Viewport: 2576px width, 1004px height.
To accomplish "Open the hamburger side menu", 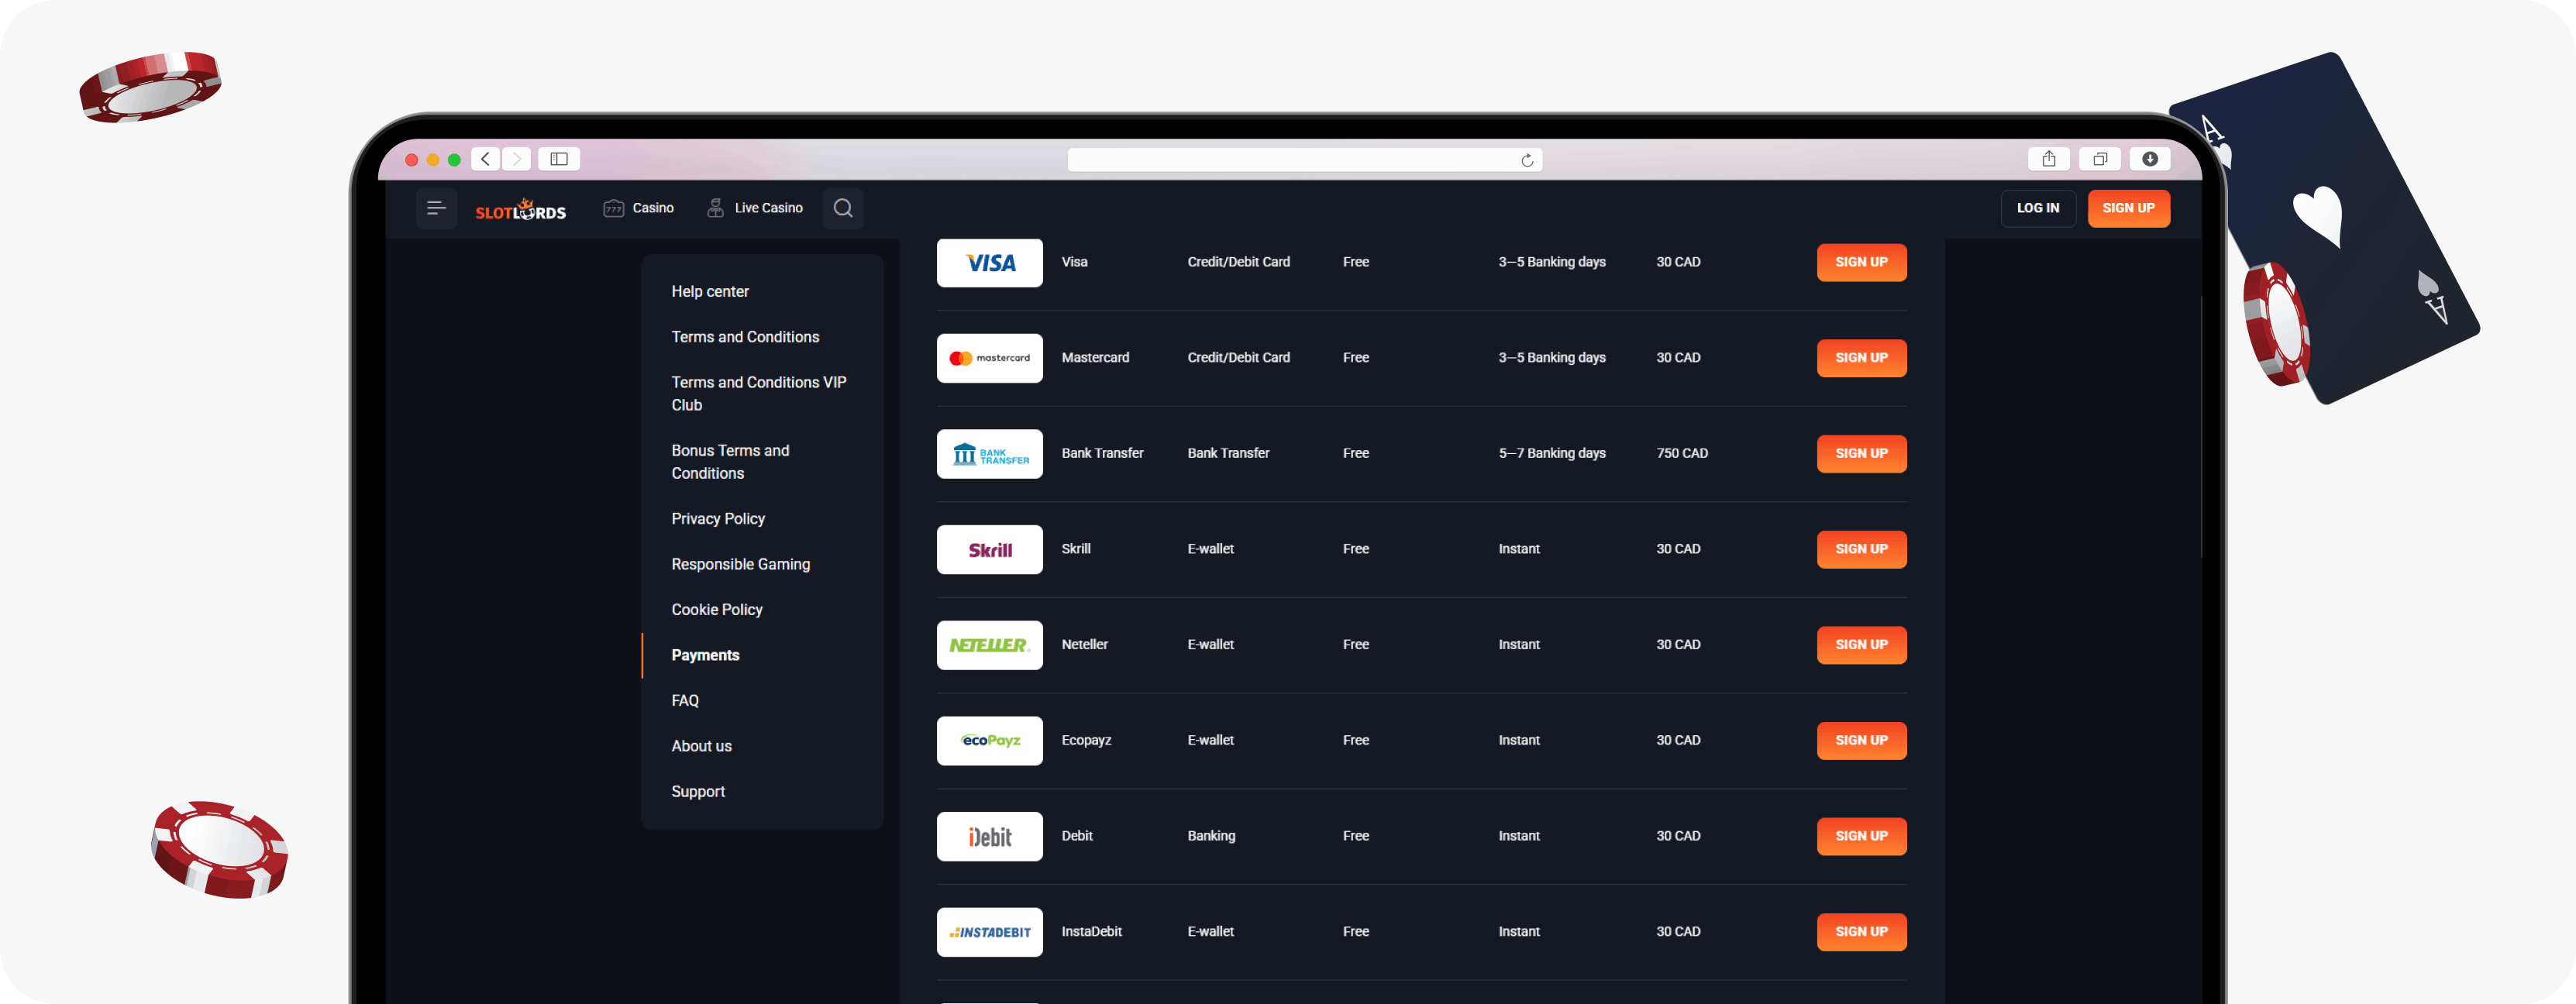I will (436, 208).
